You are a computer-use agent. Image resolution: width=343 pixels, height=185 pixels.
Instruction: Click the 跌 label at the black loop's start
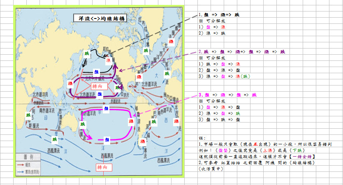tap(87, 53)
